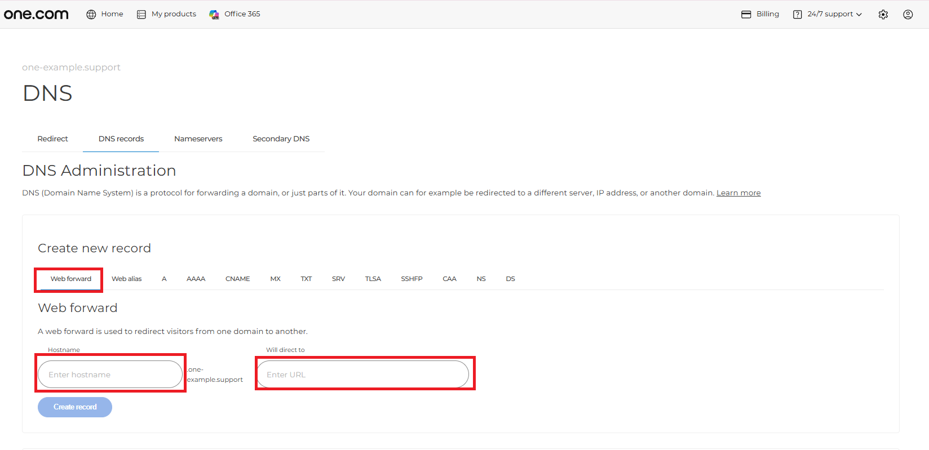Open the user account profile icon

(908, 15)
